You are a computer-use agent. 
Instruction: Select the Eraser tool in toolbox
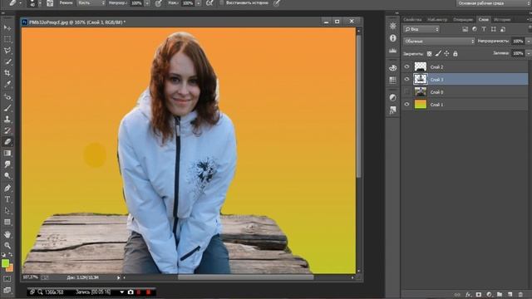[7, 142]
